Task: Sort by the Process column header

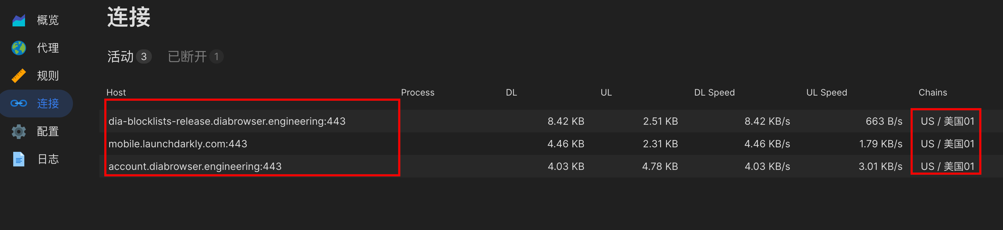Action: (417, 93)
